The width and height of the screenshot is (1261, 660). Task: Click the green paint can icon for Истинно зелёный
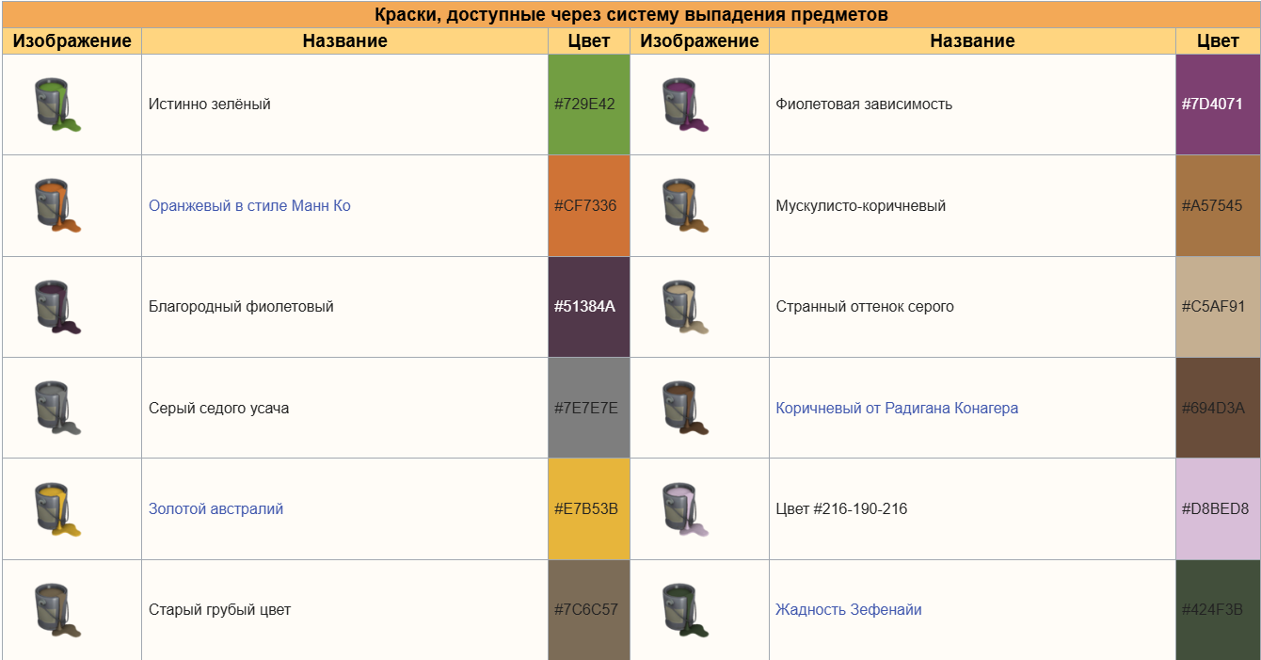58,105
